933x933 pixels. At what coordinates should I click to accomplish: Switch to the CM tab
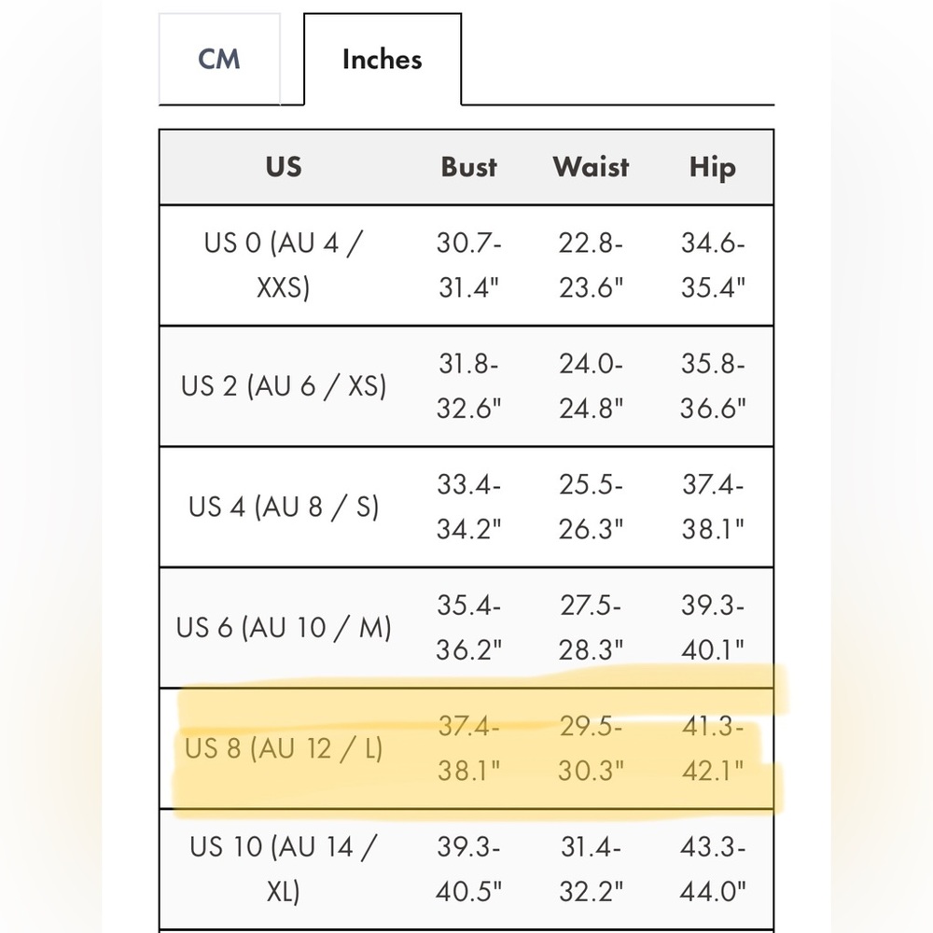click(219, 59)
